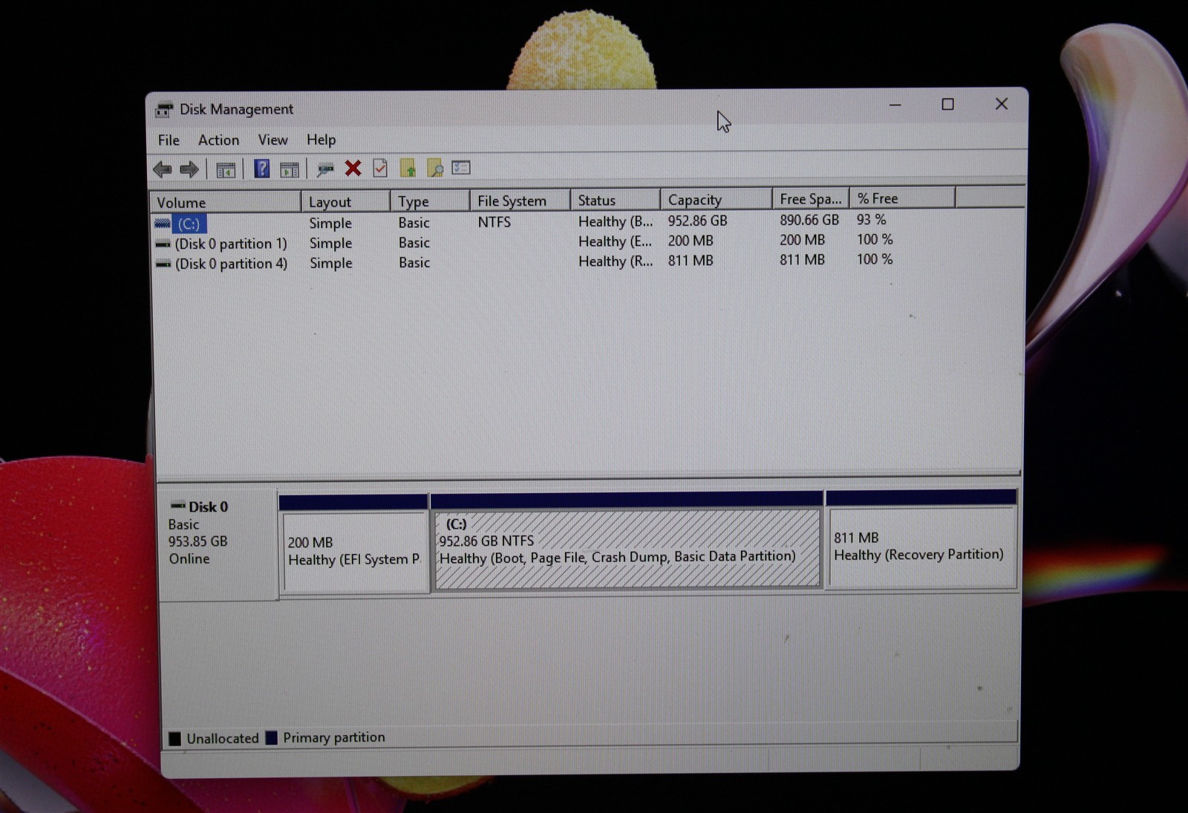Open the View menu

coord(272,140)
